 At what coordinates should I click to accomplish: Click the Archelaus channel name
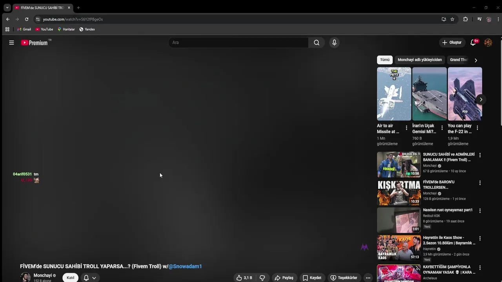pyautogui.click(x=430, y=278)
